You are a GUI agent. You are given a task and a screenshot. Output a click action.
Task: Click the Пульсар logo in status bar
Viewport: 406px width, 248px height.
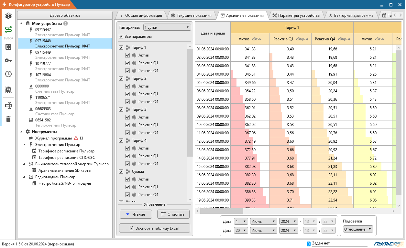(x=388, y=244)
